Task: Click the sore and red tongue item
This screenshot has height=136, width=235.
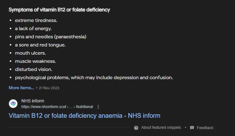Action: (40, 45)
